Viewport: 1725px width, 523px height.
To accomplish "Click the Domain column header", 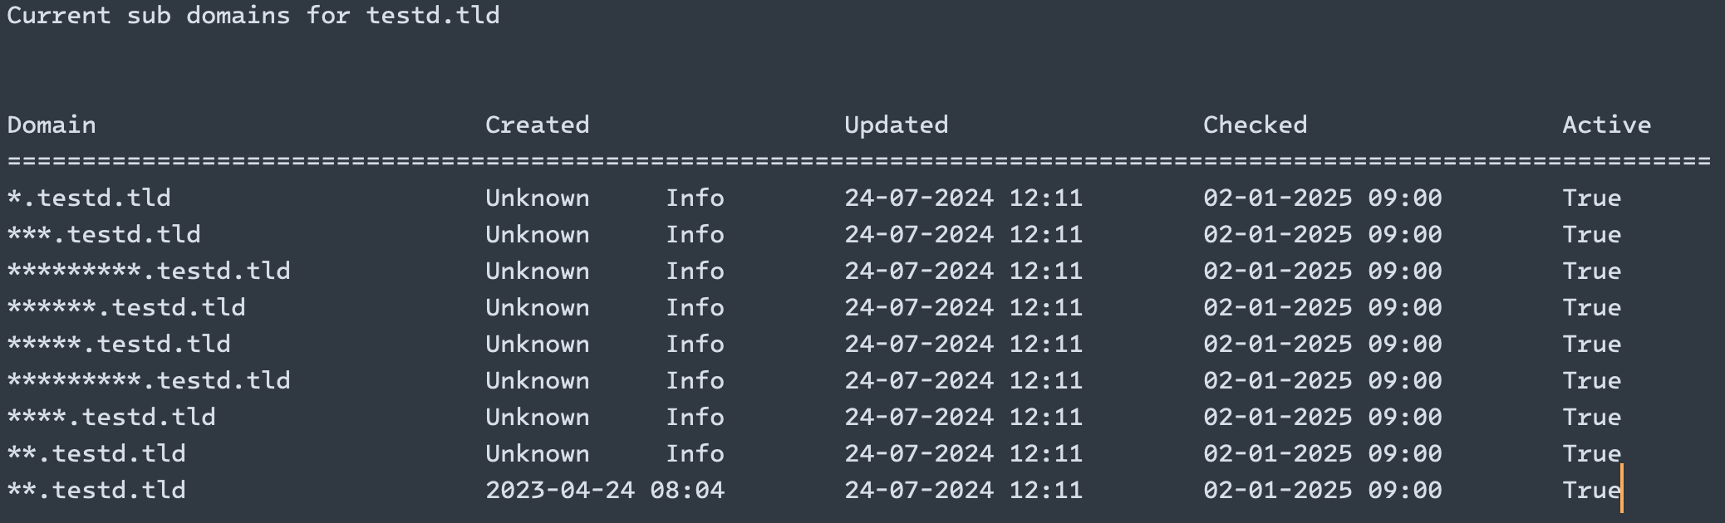I will click(x=52, y=125).
